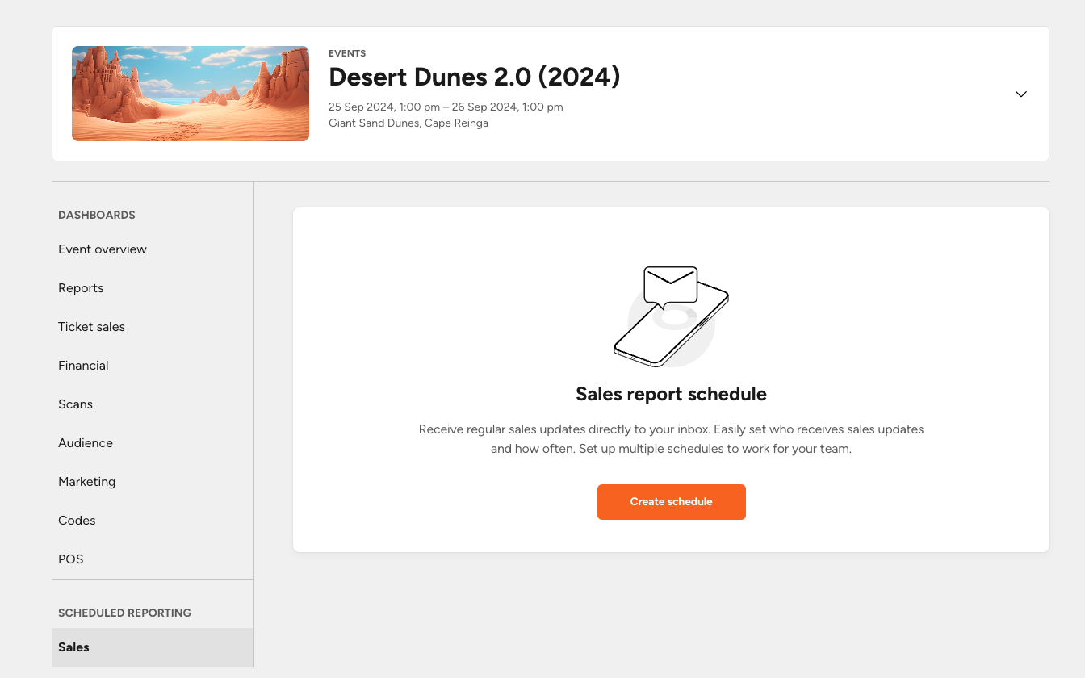Click the EVENTS breadcrumb label
This screenshot has height=678, width=1085.
tap(347, 53)
